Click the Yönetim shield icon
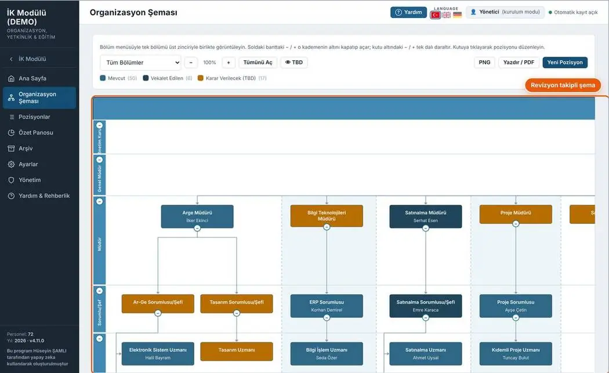Screen dimensions: 609x373 pos(11,180)
